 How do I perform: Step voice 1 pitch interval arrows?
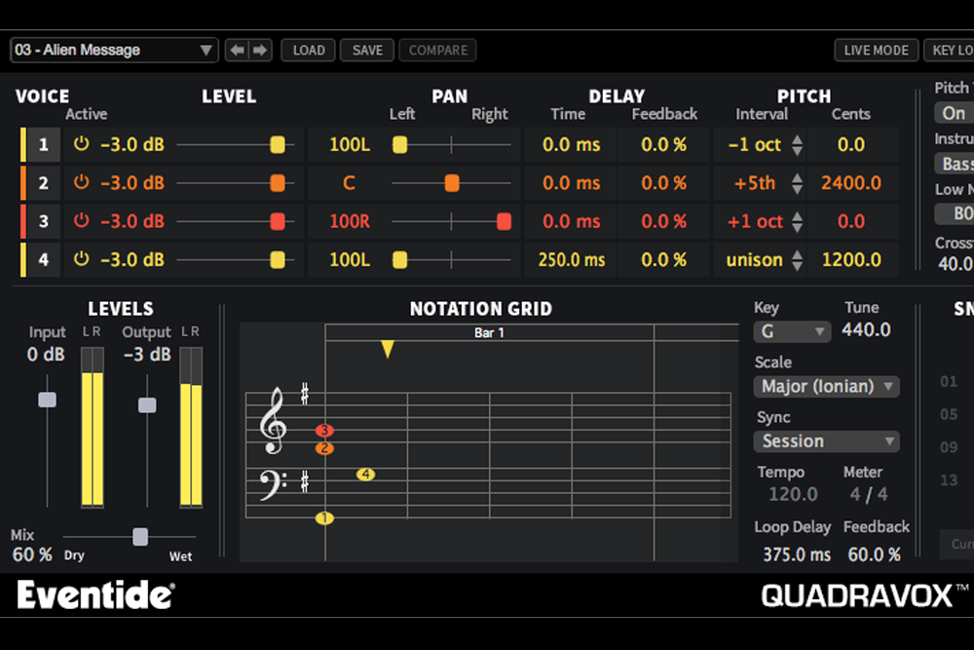click(x=798, y=145)
